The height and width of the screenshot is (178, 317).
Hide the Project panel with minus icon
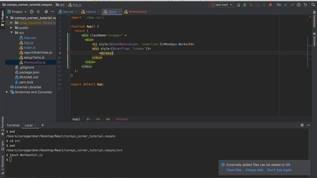click(53, 12)
